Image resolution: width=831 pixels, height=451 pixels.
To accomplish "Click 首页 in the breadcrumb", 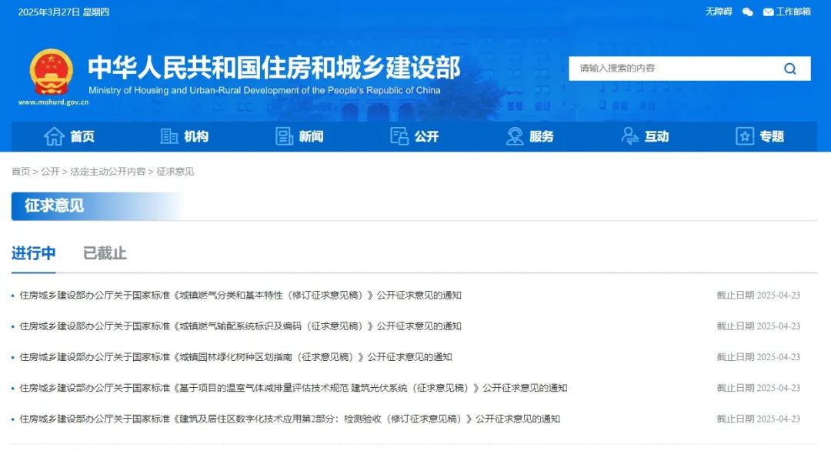I will coord(21,172).
